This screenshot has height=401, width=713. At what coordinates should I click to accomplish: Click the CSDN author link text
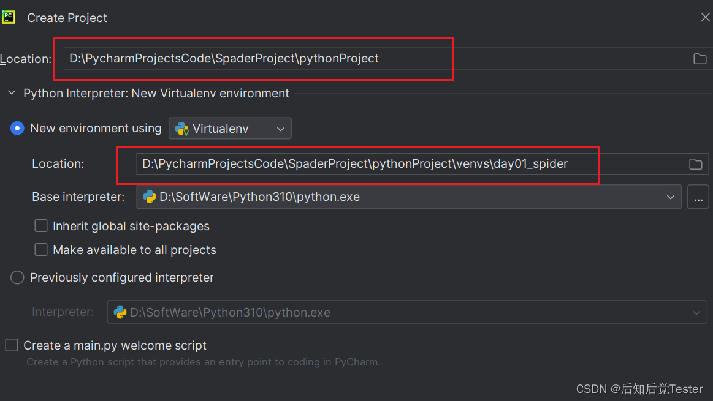[x=639, y=389]
